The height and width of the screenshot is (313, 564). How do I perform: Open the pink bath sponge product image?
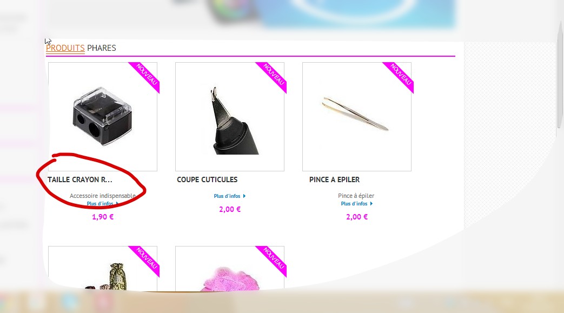coord(229,268)
